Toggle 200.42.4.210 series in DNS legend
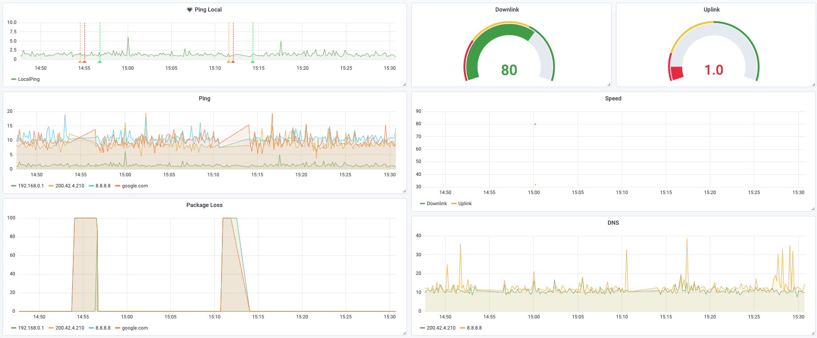 click(x=441, y=328)
